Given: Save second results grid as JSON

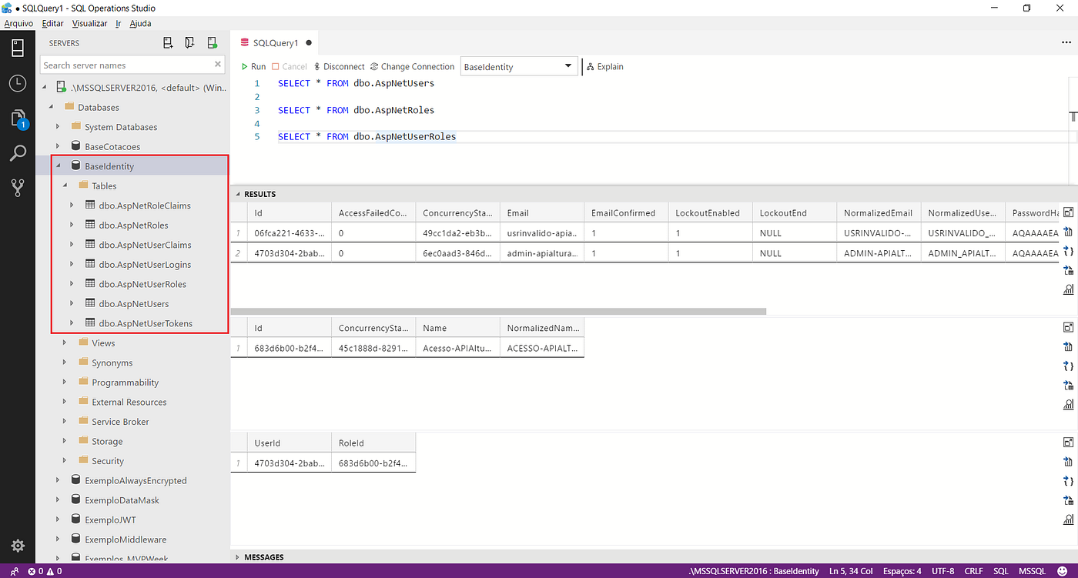Looking at the screenshot, I should click(x=1068, y=366).
